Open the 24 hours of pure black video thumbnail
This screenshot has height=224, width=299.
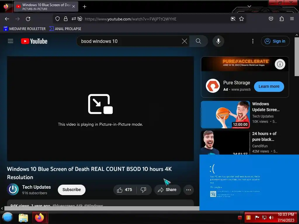225,143
